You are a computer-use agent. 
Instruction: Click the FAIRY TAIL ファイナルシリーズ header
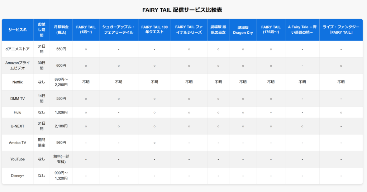click(x=189, y=30)
